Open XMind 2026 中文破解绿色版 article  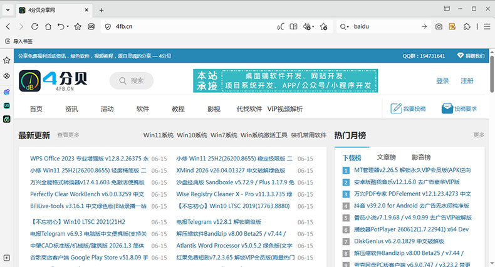click(x=231, y=170)
